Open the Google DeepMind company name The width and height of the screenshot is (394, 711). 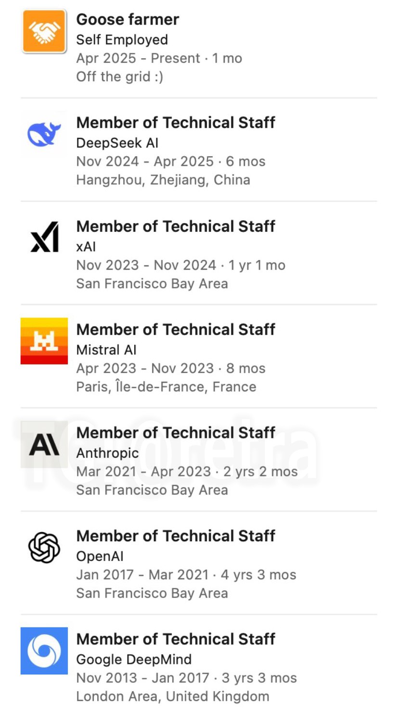pyautogui.click(x=134, y=660)
